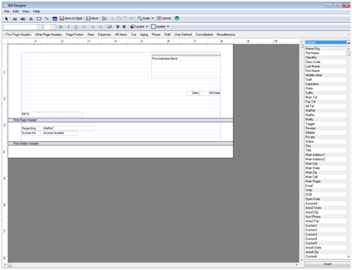Click the First Page Header section bar

[x=120, y=120]
